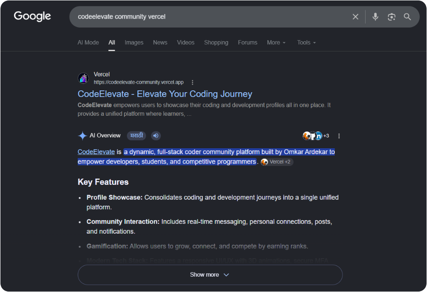This screenshot has width=427, height=292.
Task: Open the AI Overview sources +3 icons
Action: coord(316,136)
